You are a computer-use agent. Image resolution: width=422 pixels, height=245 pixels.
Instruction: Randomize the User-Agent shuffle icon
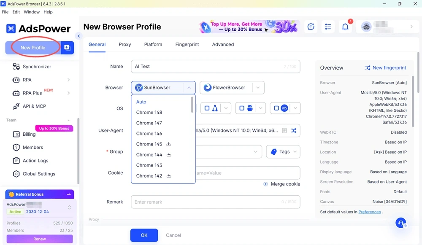(x=294, y=130)
